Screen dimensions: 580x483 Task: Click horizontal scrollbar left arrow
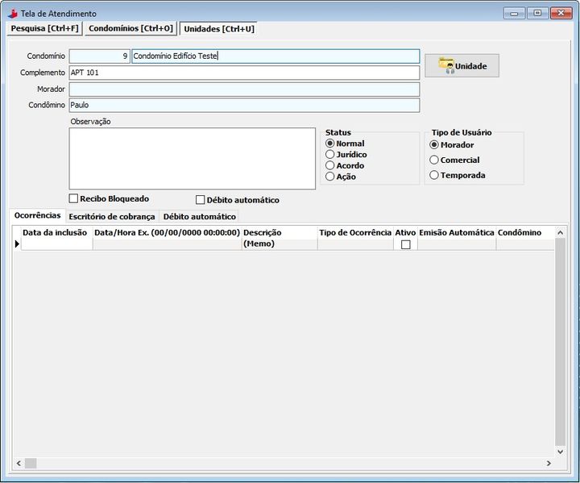point(18,463)
